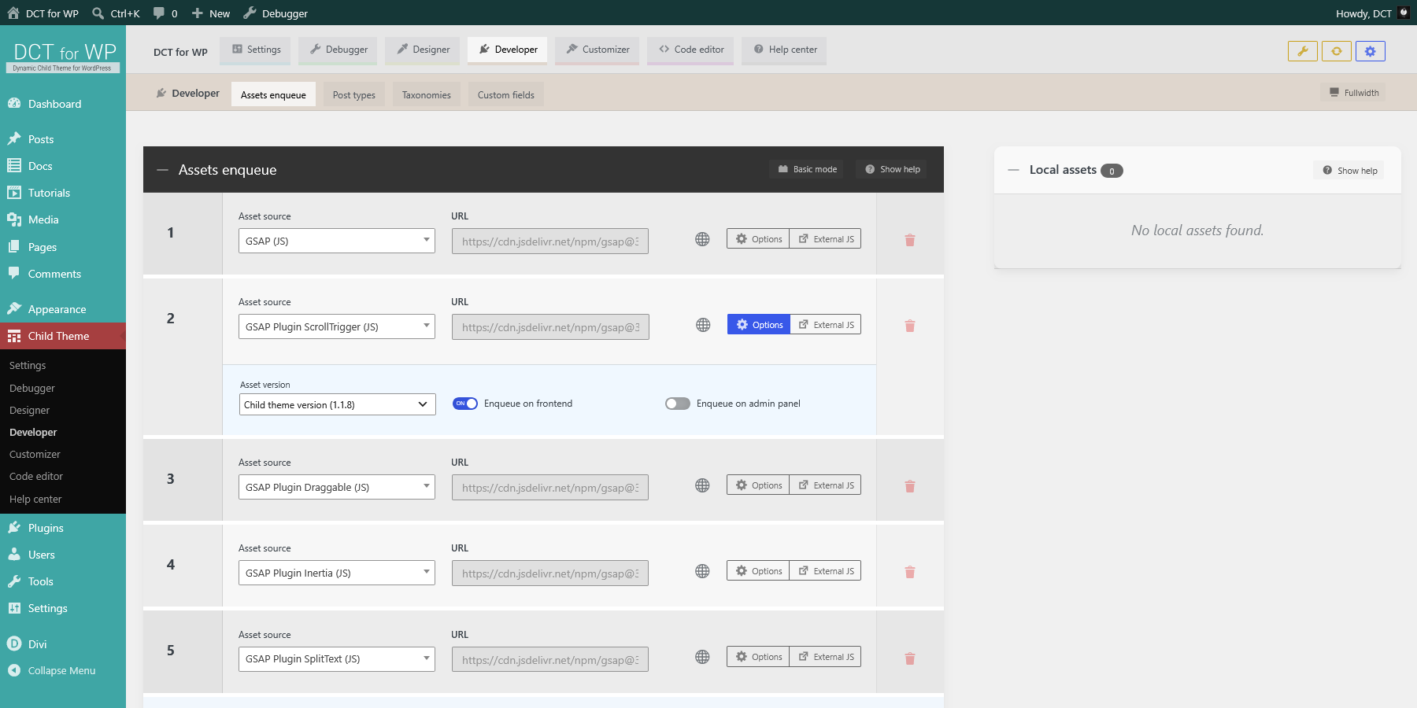The height and width of the screenshot is (708, 1417).
Task: Click the user avatar in admin bar
Action: 1404,13
